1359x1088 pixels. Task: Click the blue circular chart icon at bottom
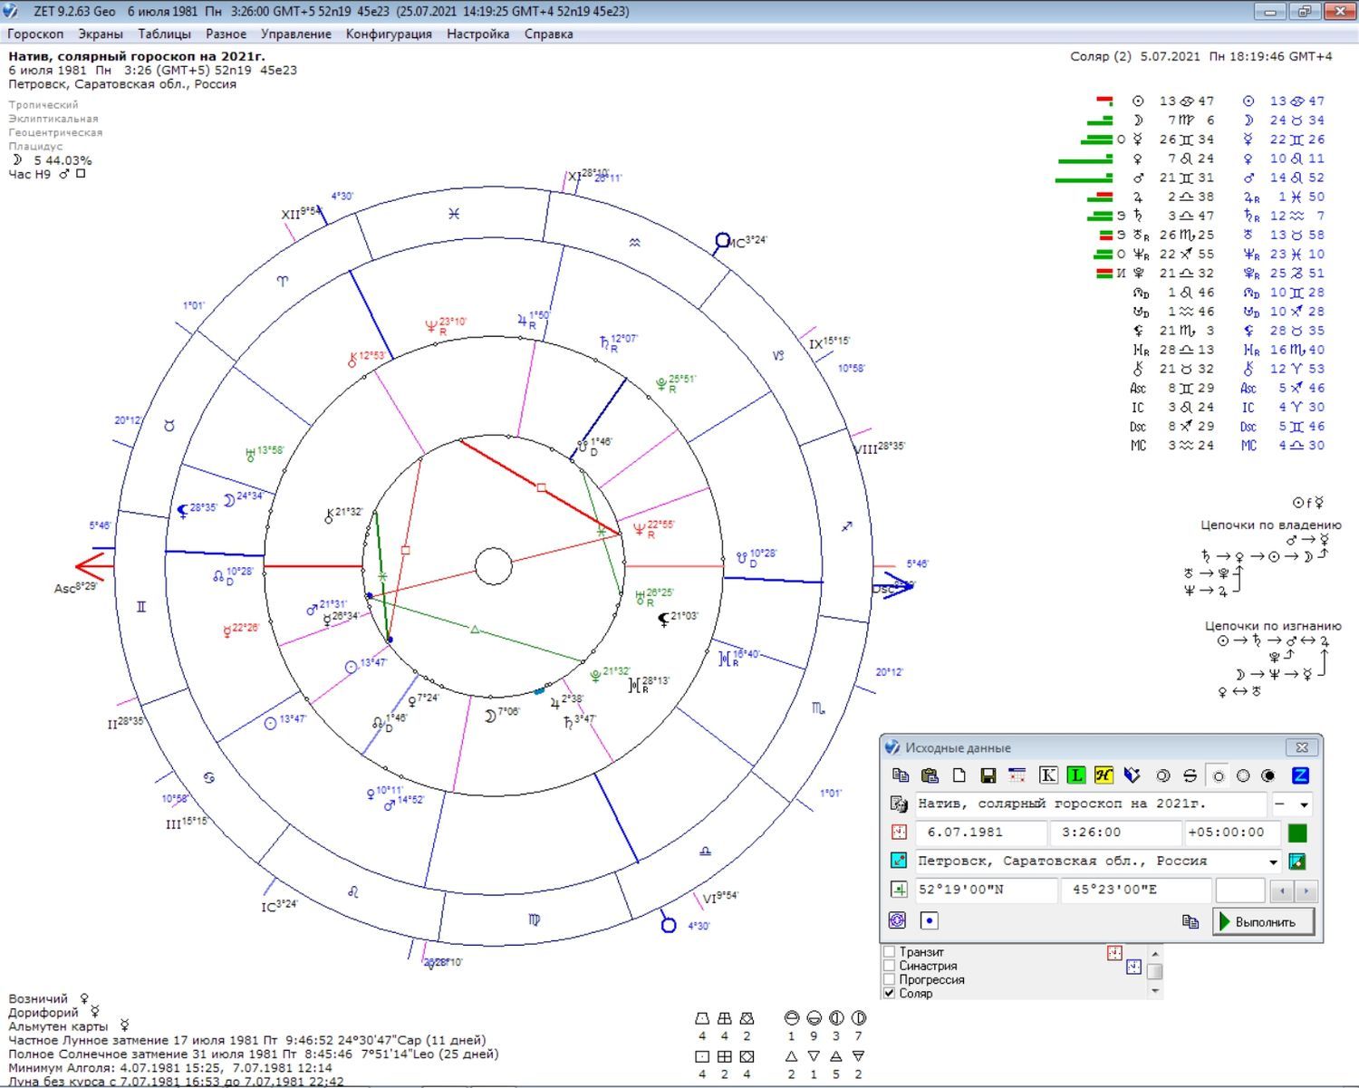coord(898,920)
